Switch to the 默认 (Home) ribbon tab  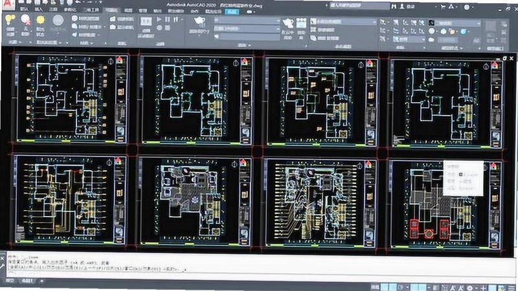pyautogui.click(x=24, y=9)
